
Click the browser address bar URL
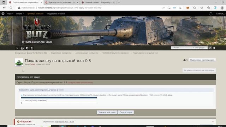tap(70, 8)
